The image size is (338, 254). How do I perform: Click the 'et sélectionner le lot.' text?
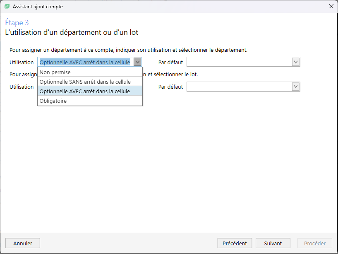click(x=173, y=74)
